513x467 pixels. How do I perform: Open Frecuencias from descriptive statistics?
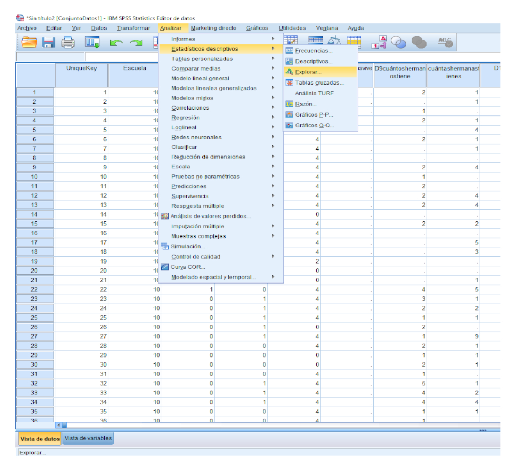pos(313,50)
